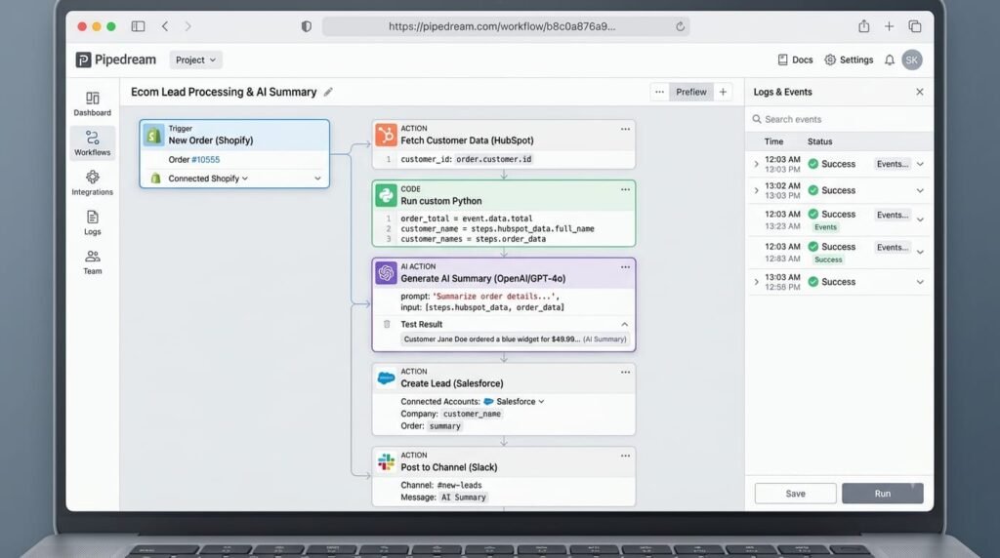Collapse the Test Result section

pos(624,324)
